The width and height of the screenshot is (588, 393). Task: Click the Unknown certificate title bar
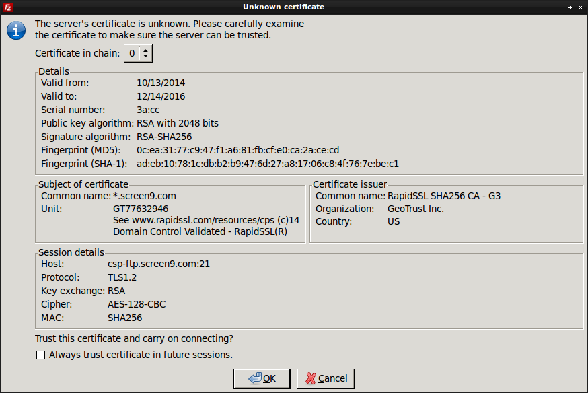click(x=283, y=7)
